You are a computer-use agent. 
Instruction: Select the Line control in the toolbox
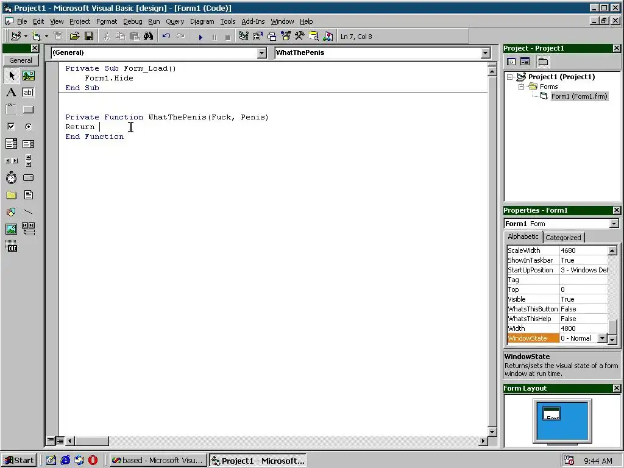[x=28, y=212]
